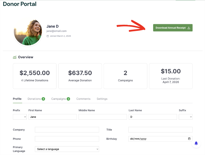Viewport: 205px width, 155px height.
Task: Click the 2 Campaigns overview card
Action: click(x=125, y=76)
